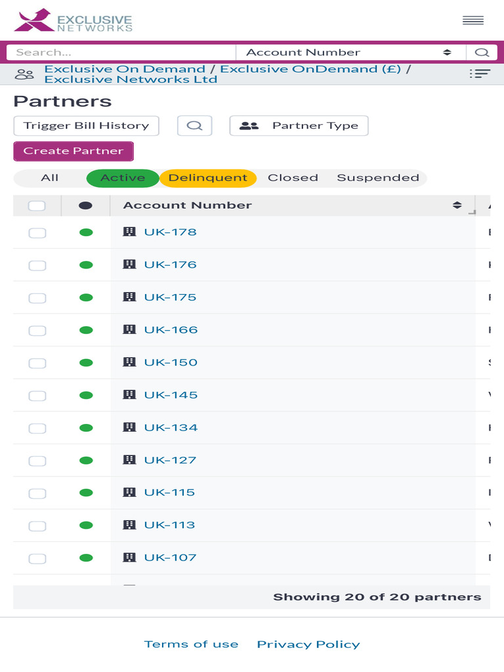The height and width of the screenshot is (672, 504).
Task: Click building icon next to UK-134
Action: click(129, 427)
